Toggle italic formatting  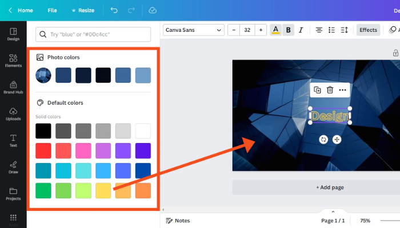click(301, 30)
